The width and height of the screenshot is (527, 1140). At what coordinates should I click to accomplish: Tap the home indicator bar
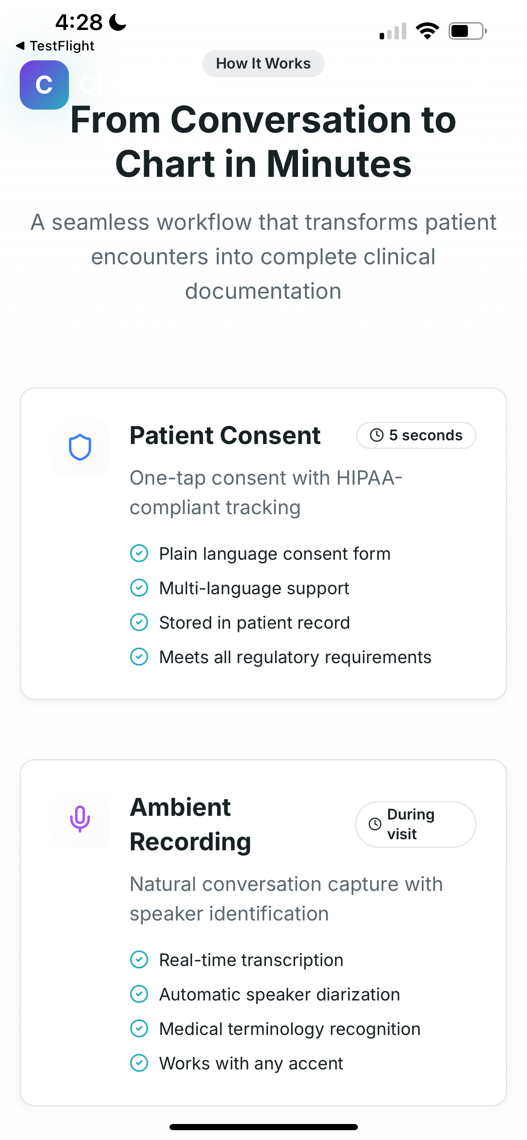[x=263, y=1127]
